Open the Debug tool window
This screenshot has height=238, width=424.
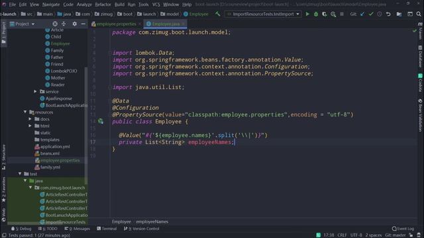point(21,229)
